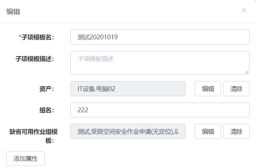The width and height of the screenshot is (256, 168).
Task: Click the 资产 field showing IT设备.电脑02
Action: [127, 89]
